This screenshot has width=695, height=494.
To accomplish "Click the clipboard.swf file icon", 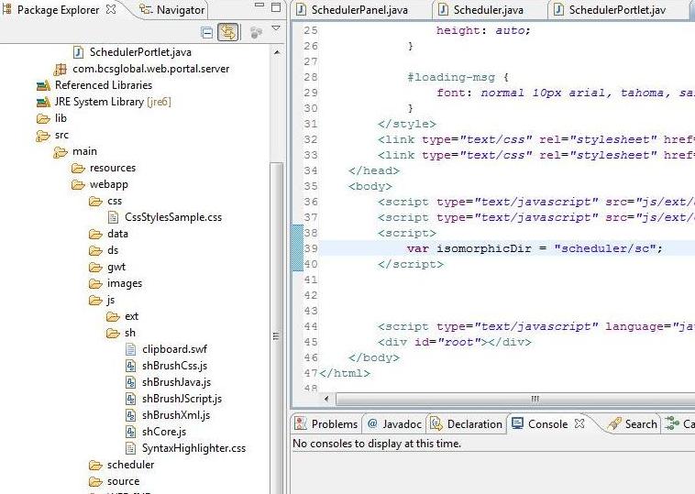I will point(130,349).
